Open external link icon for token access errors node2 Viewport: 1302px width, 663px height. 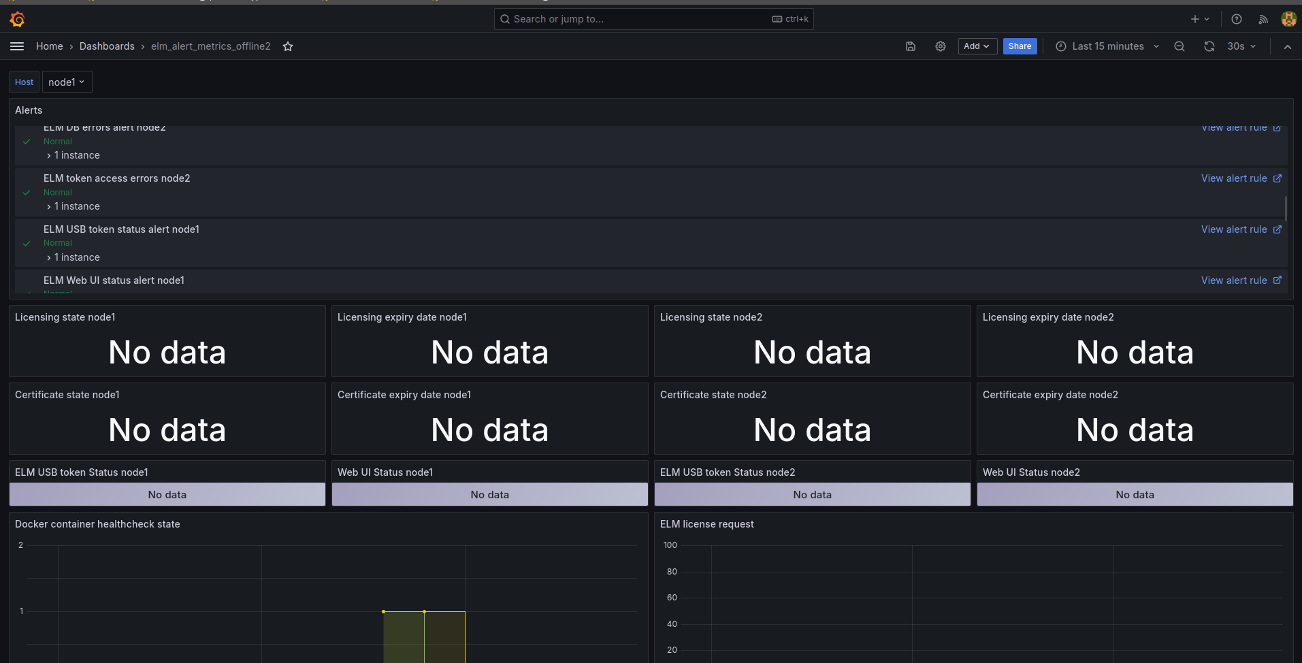(1277, 178)
